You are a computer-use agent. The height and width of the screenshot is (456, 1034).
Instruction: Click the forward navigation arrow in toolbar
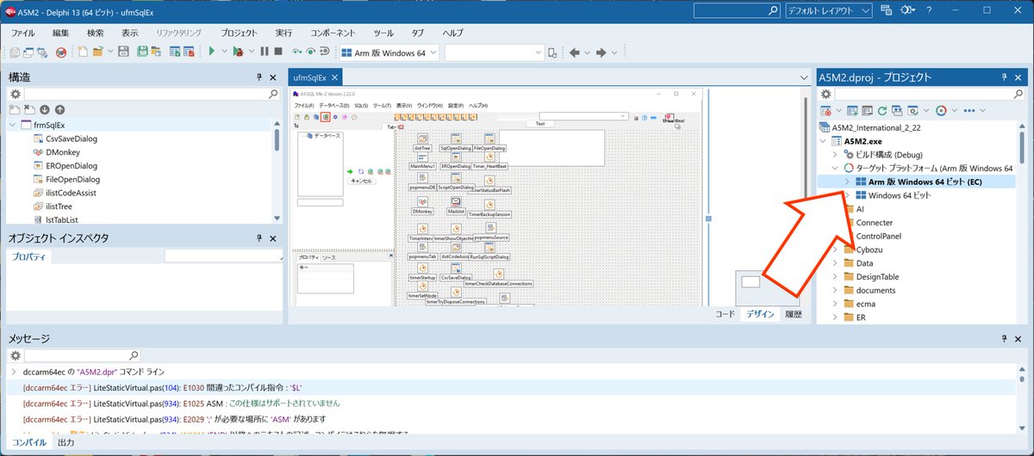pyautogui.click(x=602, y=52)
